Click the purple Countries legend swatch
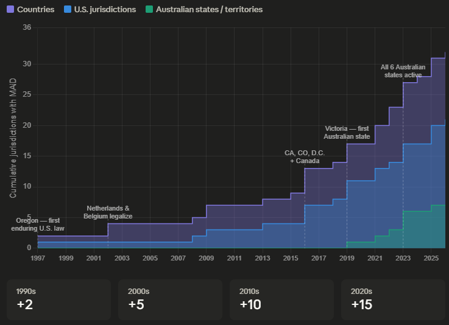 tap(10, 10)
